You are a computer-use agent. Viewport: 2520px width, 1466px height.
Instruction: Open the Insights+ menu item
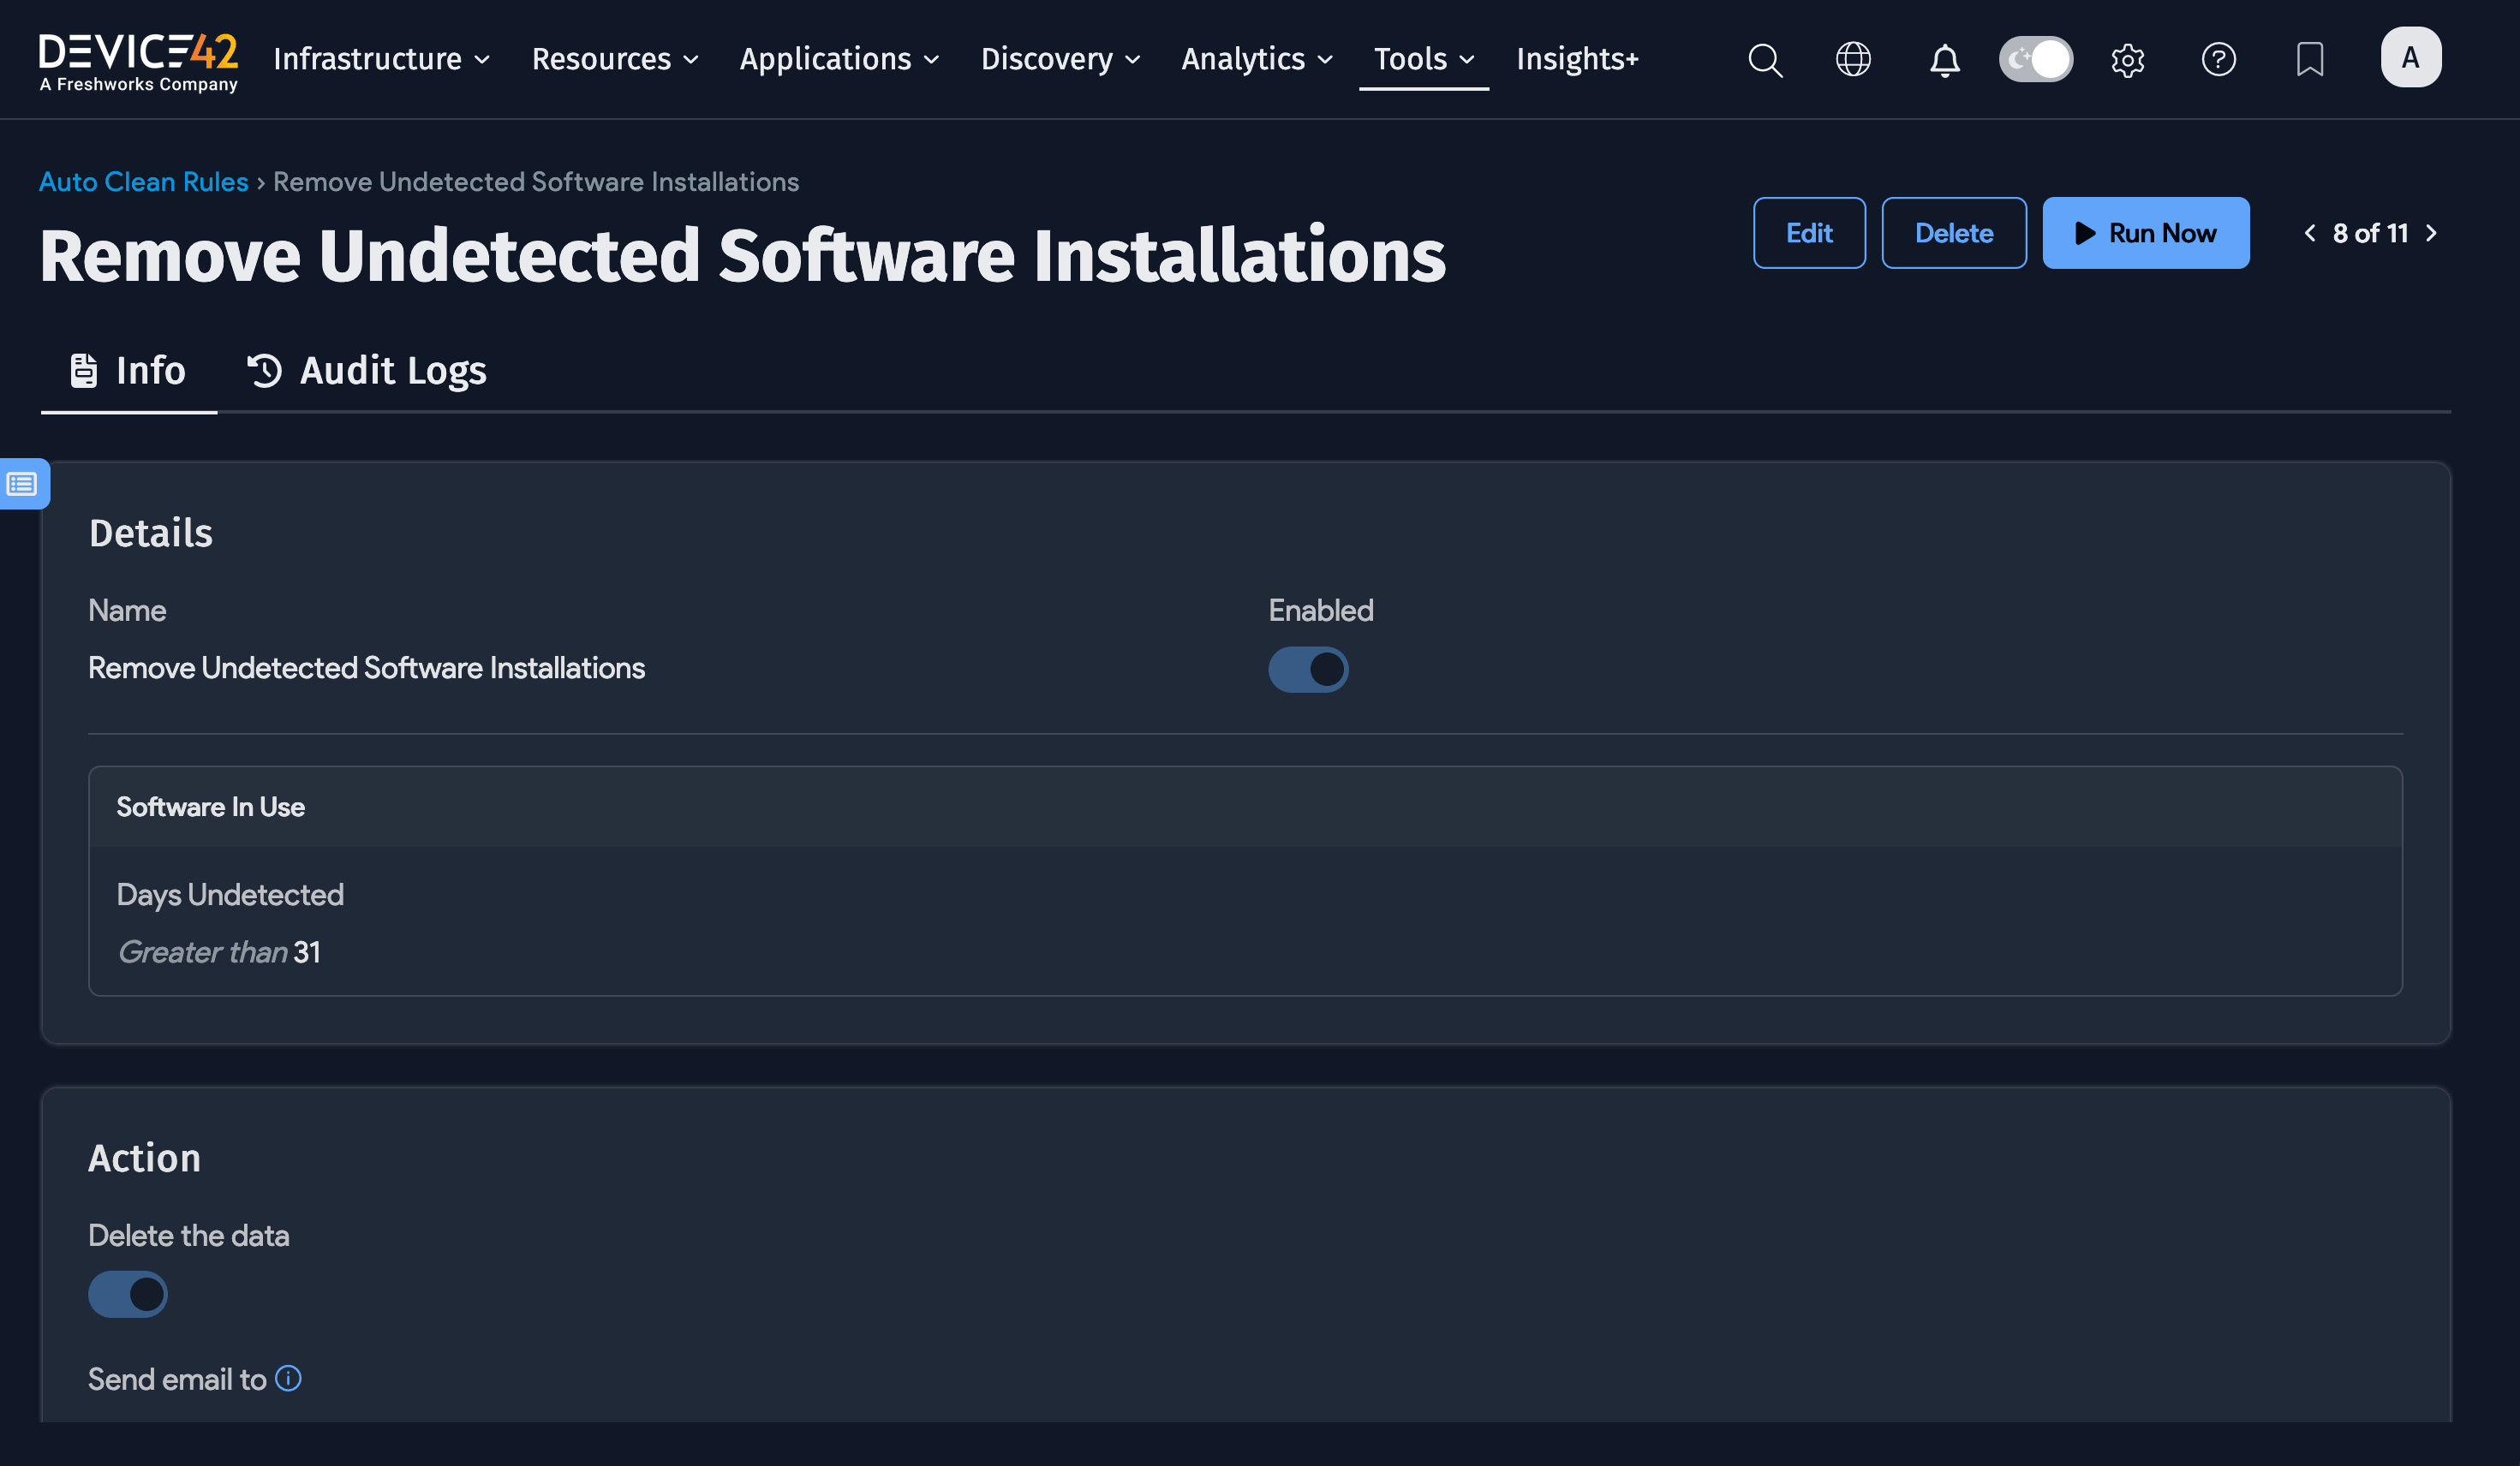1577,59
